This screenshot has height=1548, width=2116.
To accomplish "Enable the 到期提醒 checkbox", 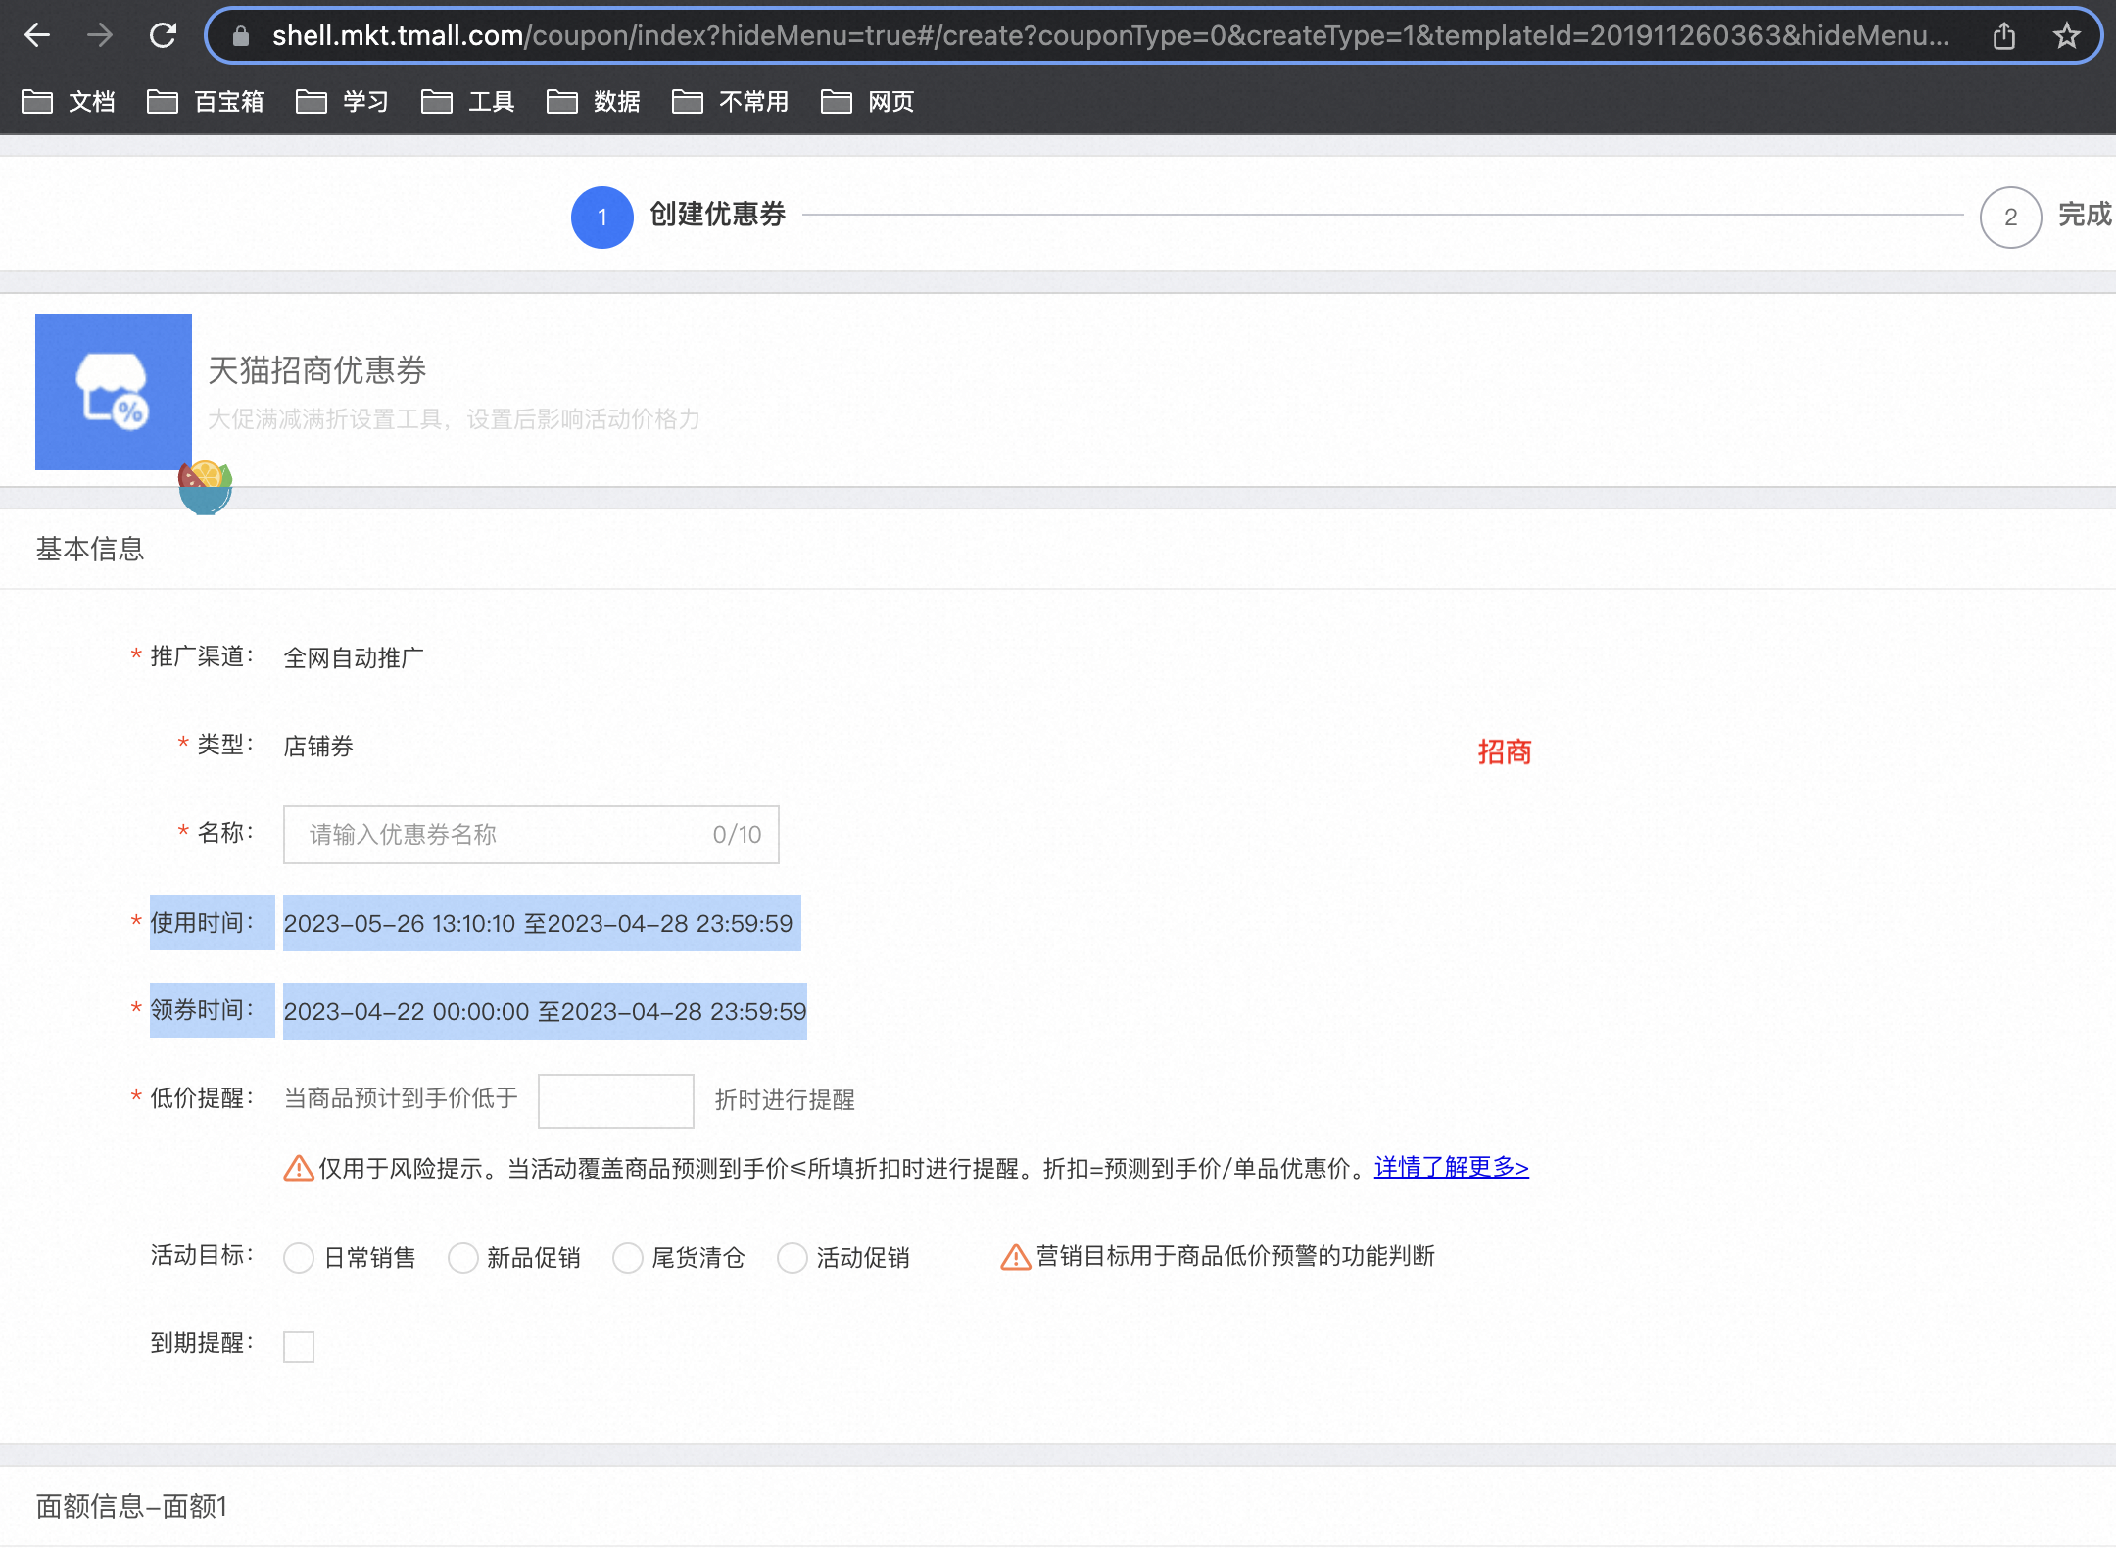I will [299, 1346].
